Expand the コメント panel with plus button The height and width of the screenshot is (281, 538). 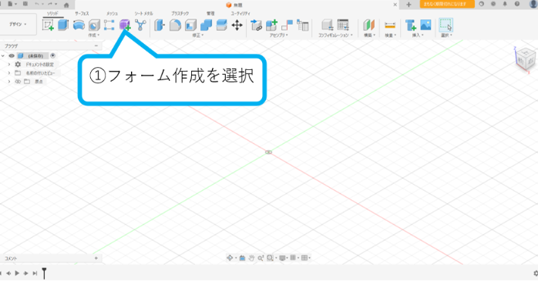tap(96, 258)
